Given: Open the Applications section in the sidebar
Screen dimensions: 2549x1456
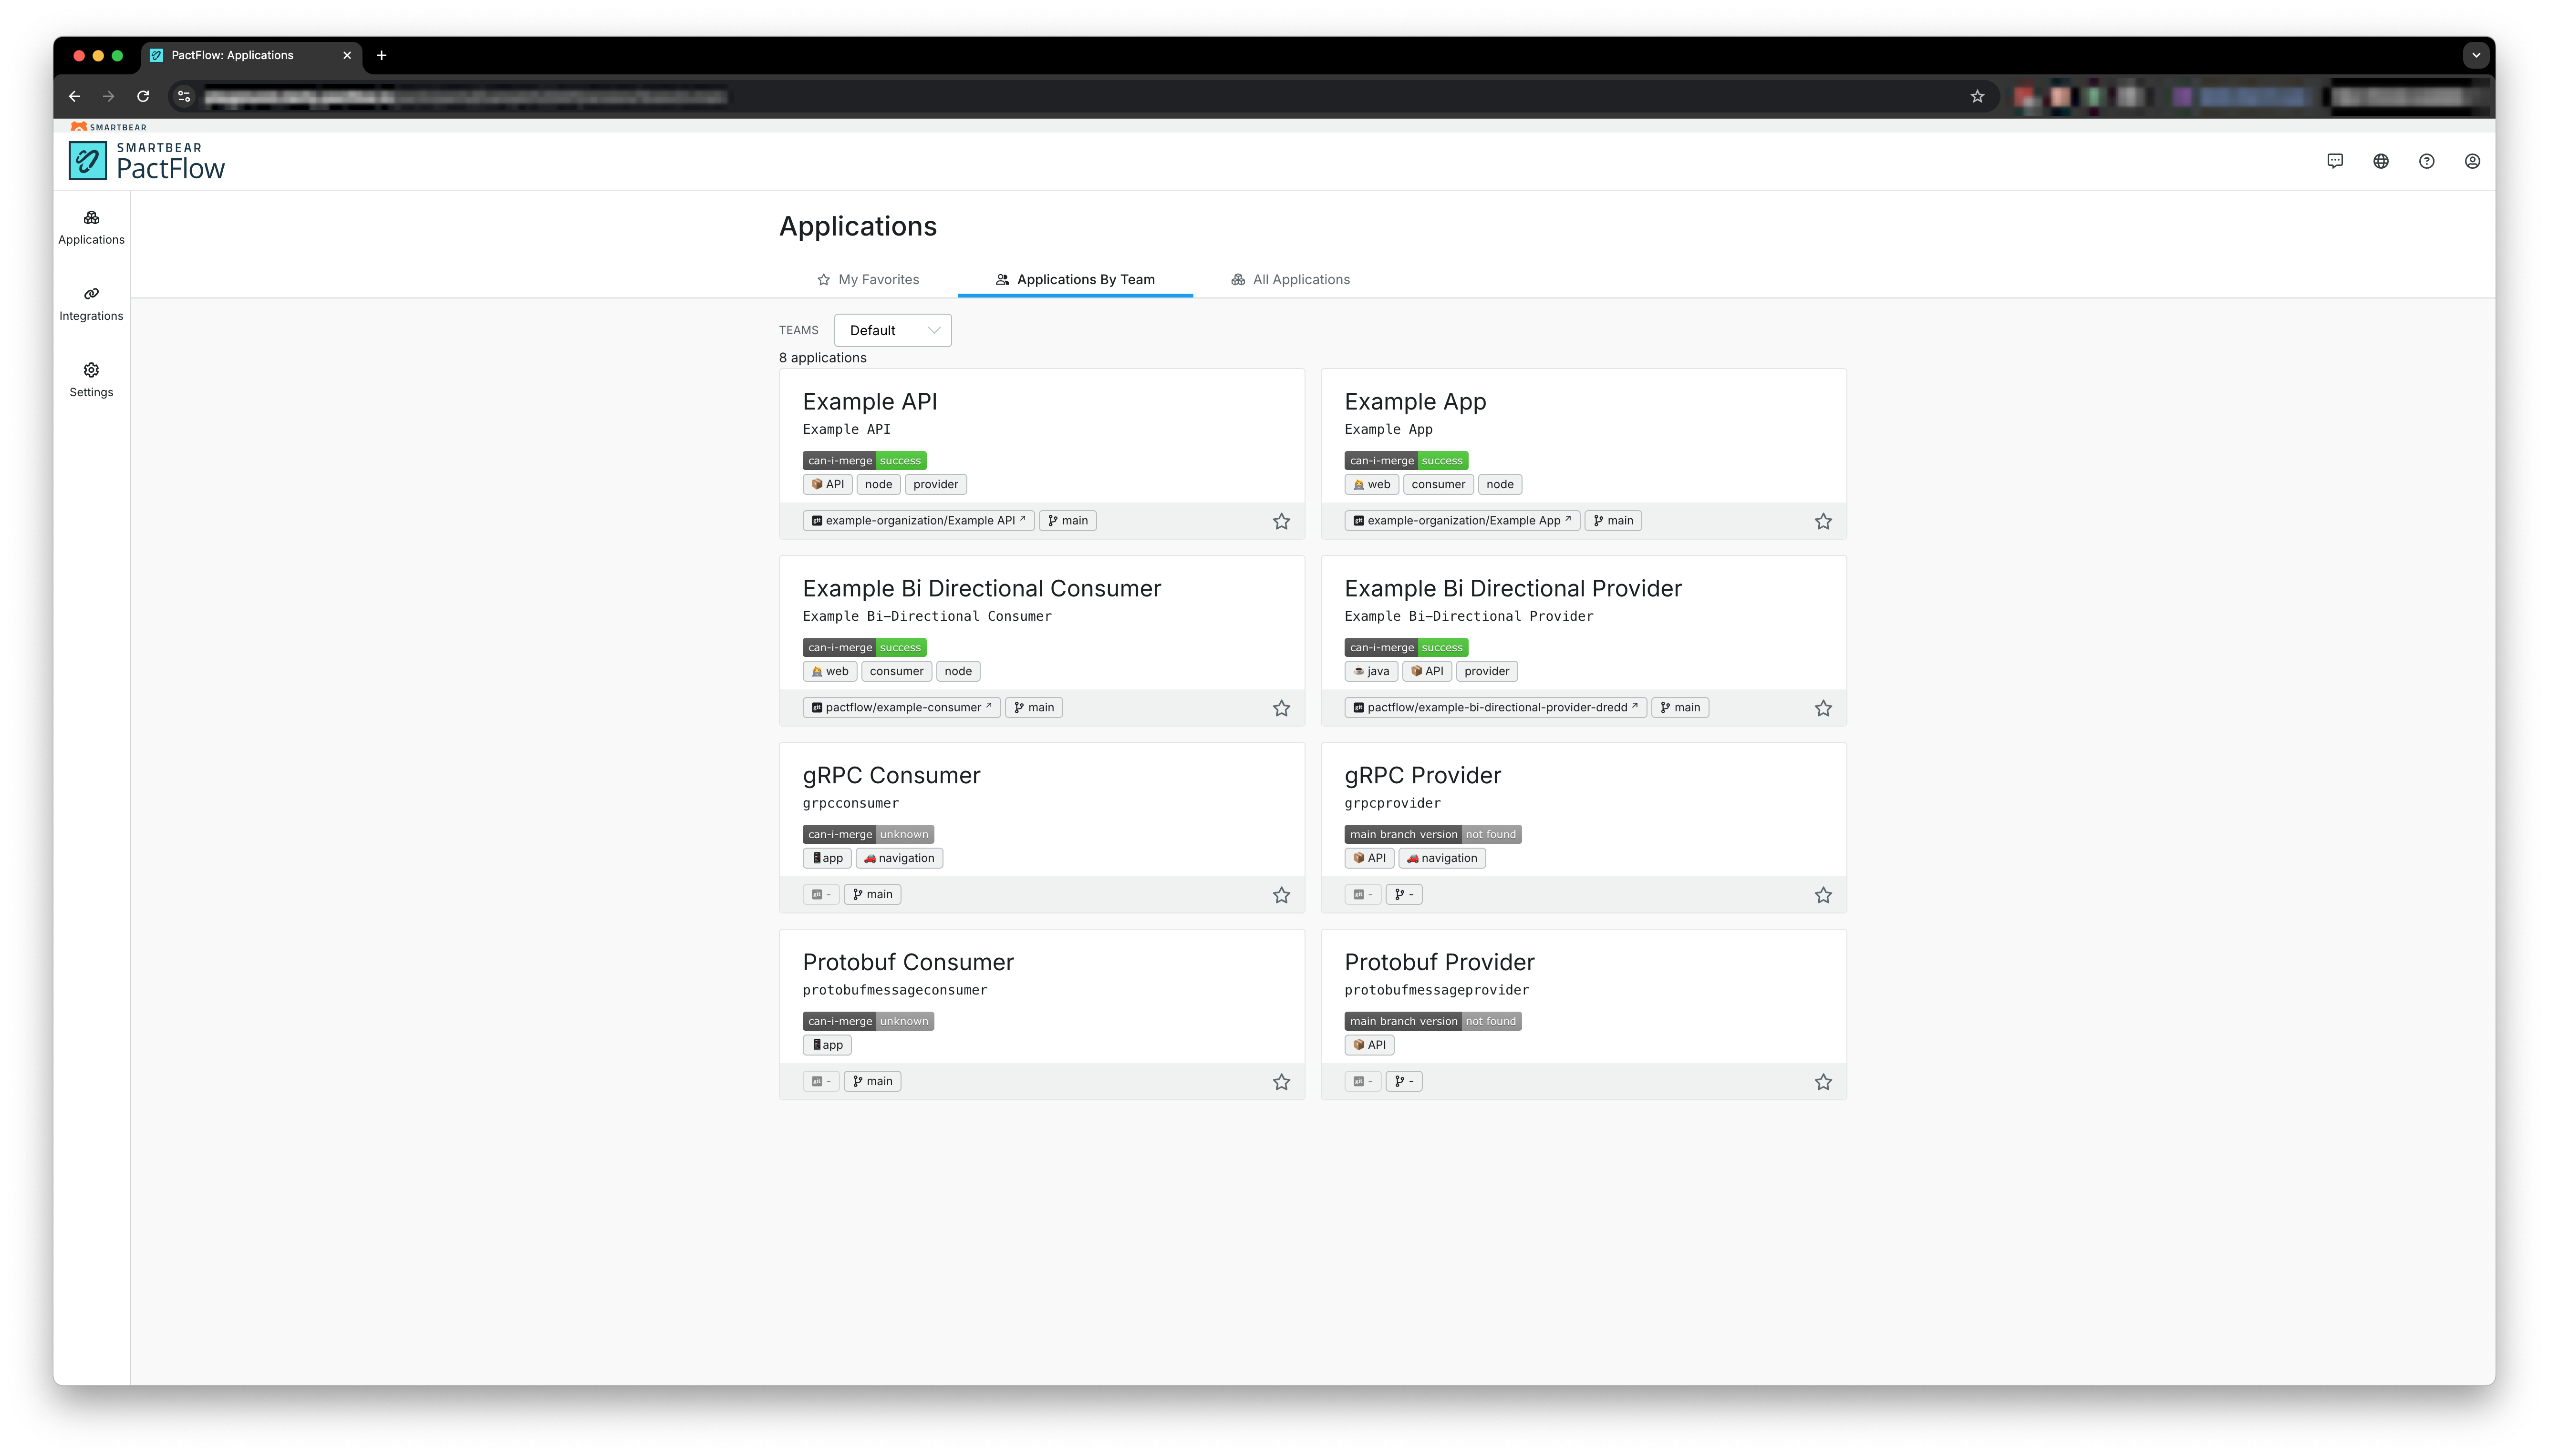Looking at the screenshot, I should pos(91,227).
